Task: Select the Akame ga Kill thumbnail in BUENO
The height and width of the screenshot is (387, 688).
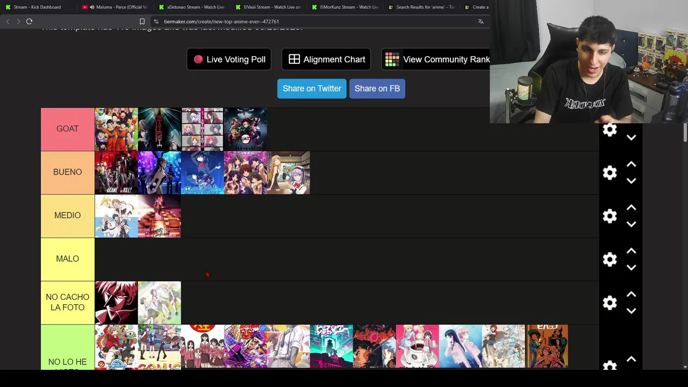Action: (117, 173)
